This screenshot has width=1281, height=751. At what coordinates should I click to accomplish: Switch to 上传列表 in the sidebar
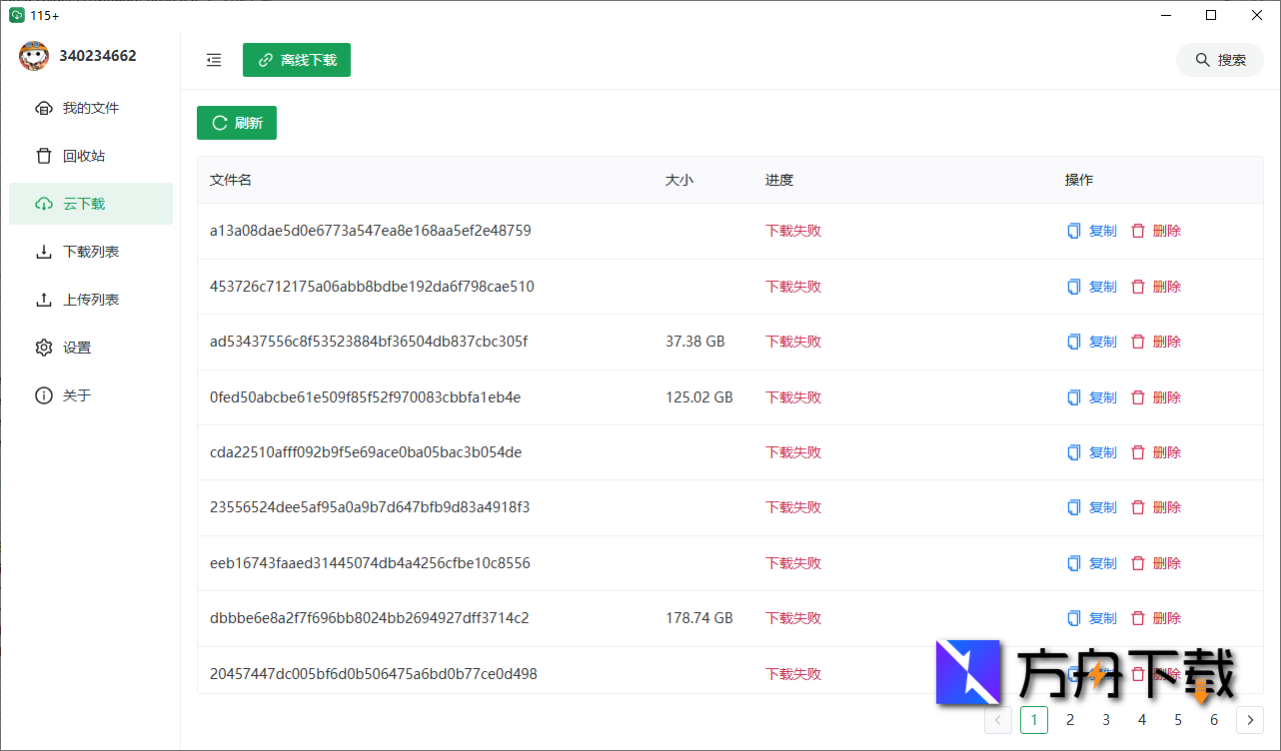pos(90,300)
